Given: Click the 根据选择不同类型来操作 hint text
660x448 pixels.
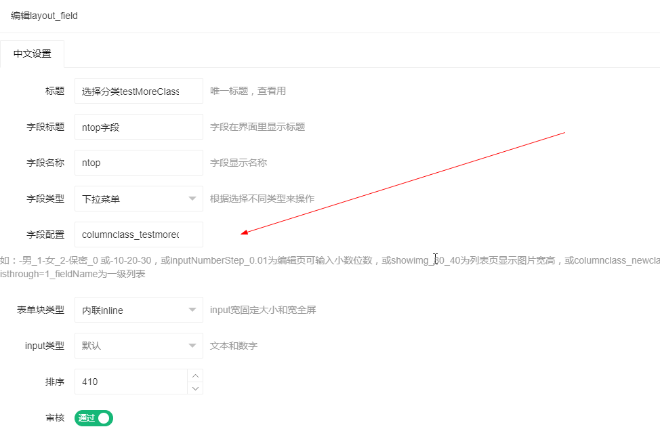Looking at the screenshot, I should (262, 199).
